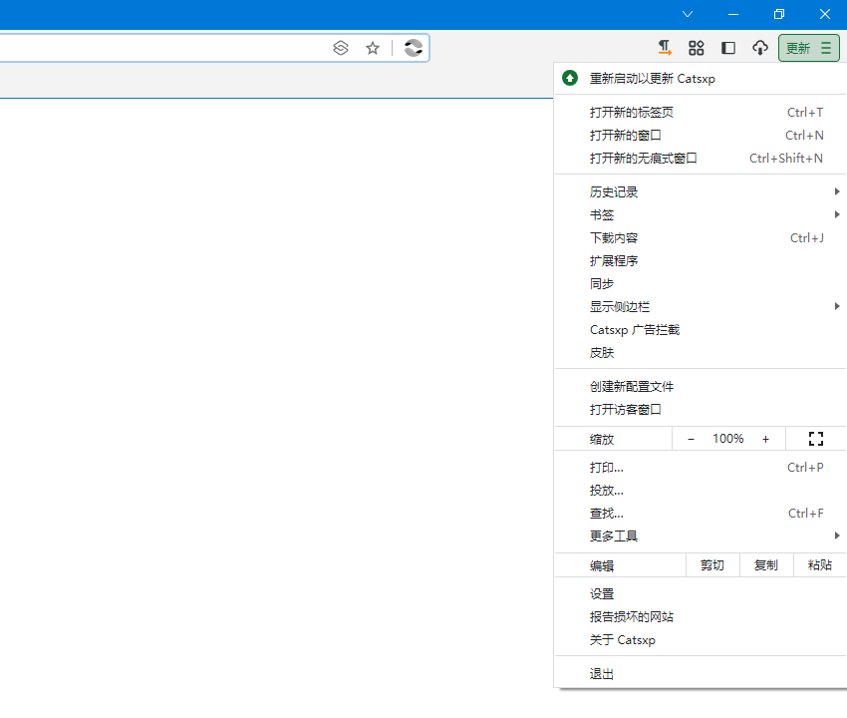Click the cloud download toolbar icon

pyautogui.click(x=760, y=48)
